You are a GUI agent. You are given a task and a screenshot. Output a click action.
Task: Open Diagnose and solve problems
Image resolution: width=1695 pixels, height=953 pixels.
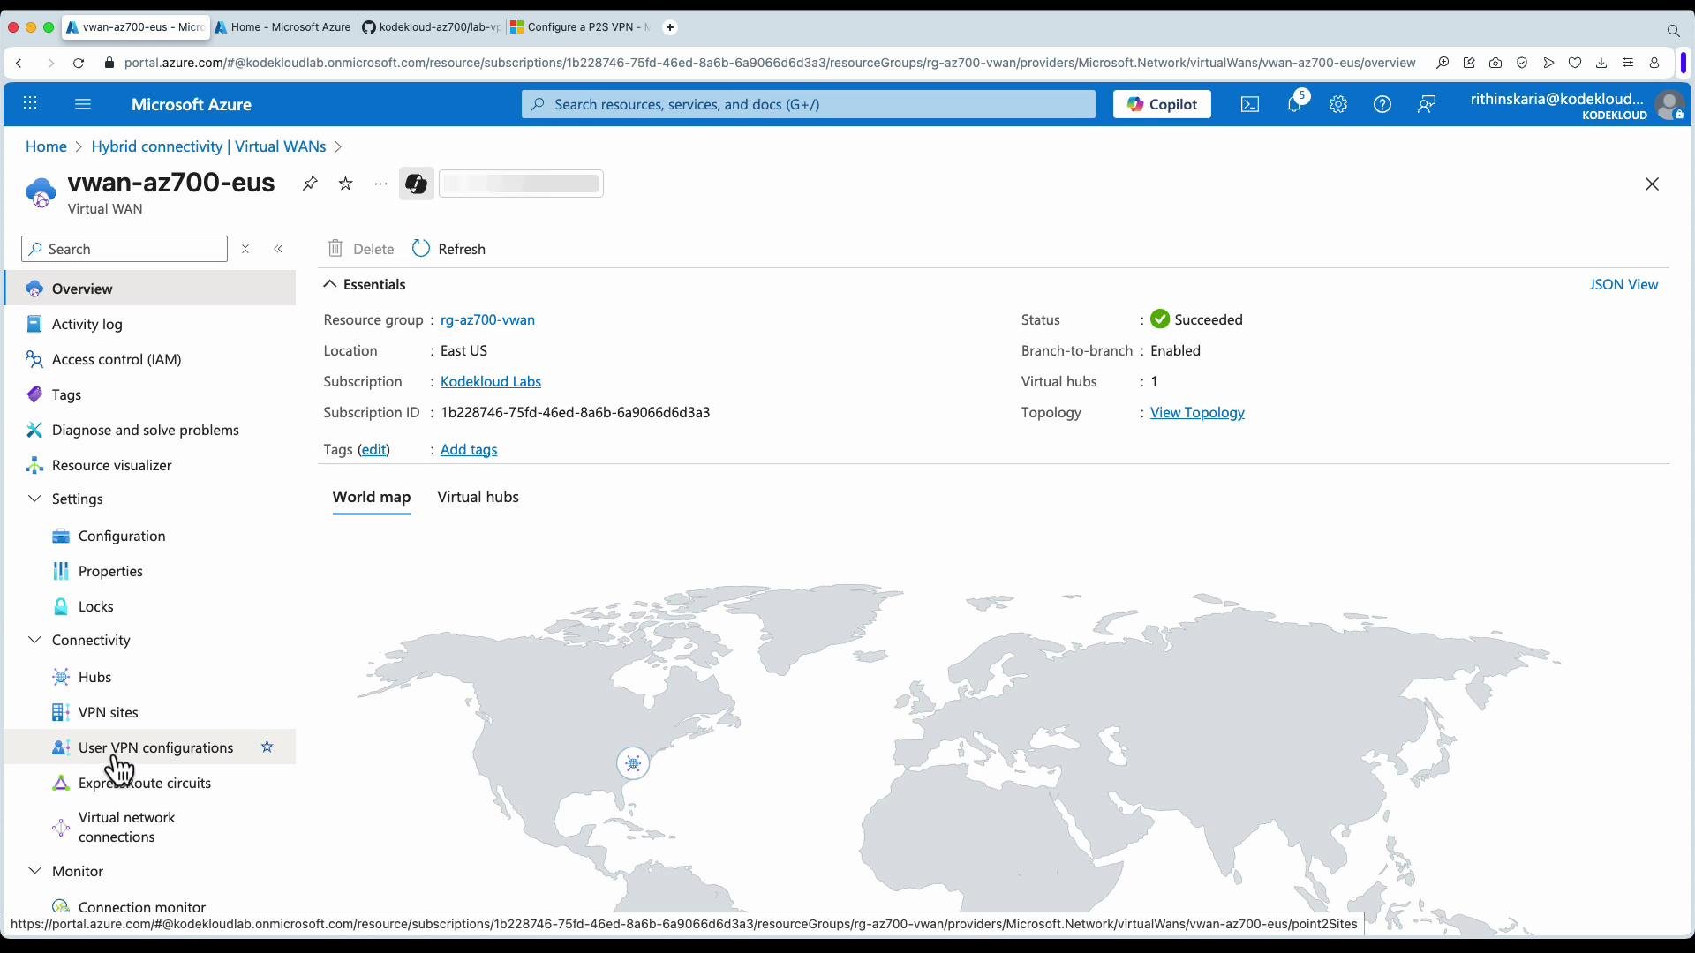coord(150,430)
